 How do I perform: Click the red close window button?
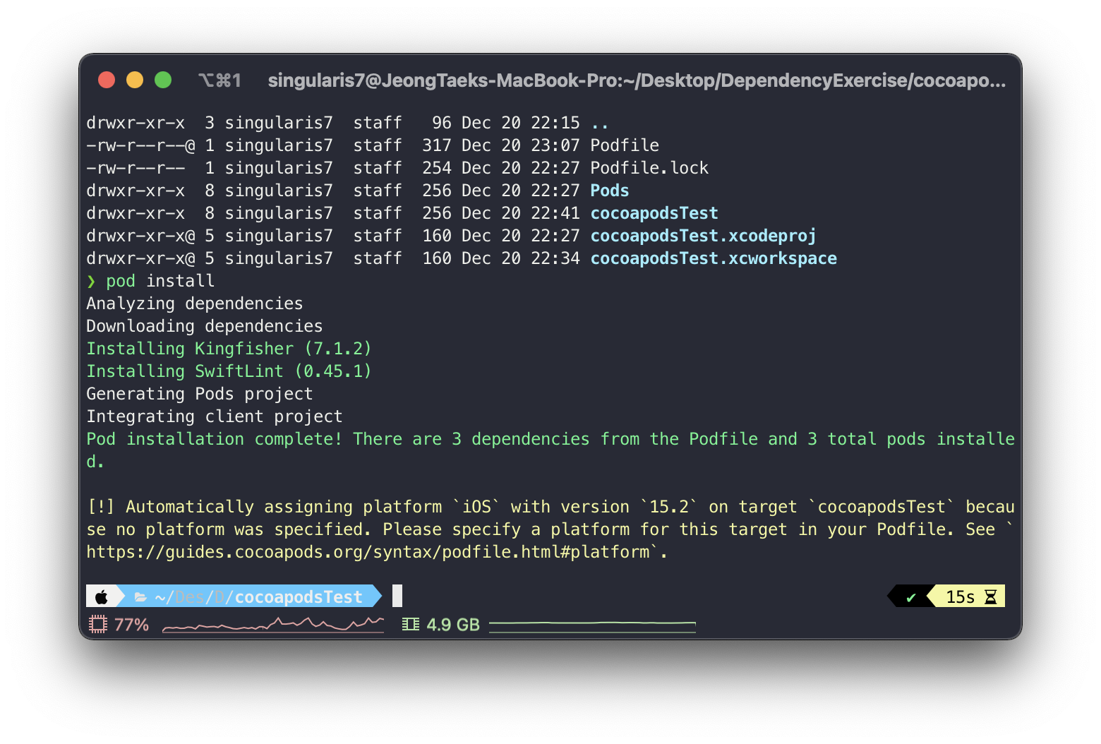pos(107,80)
